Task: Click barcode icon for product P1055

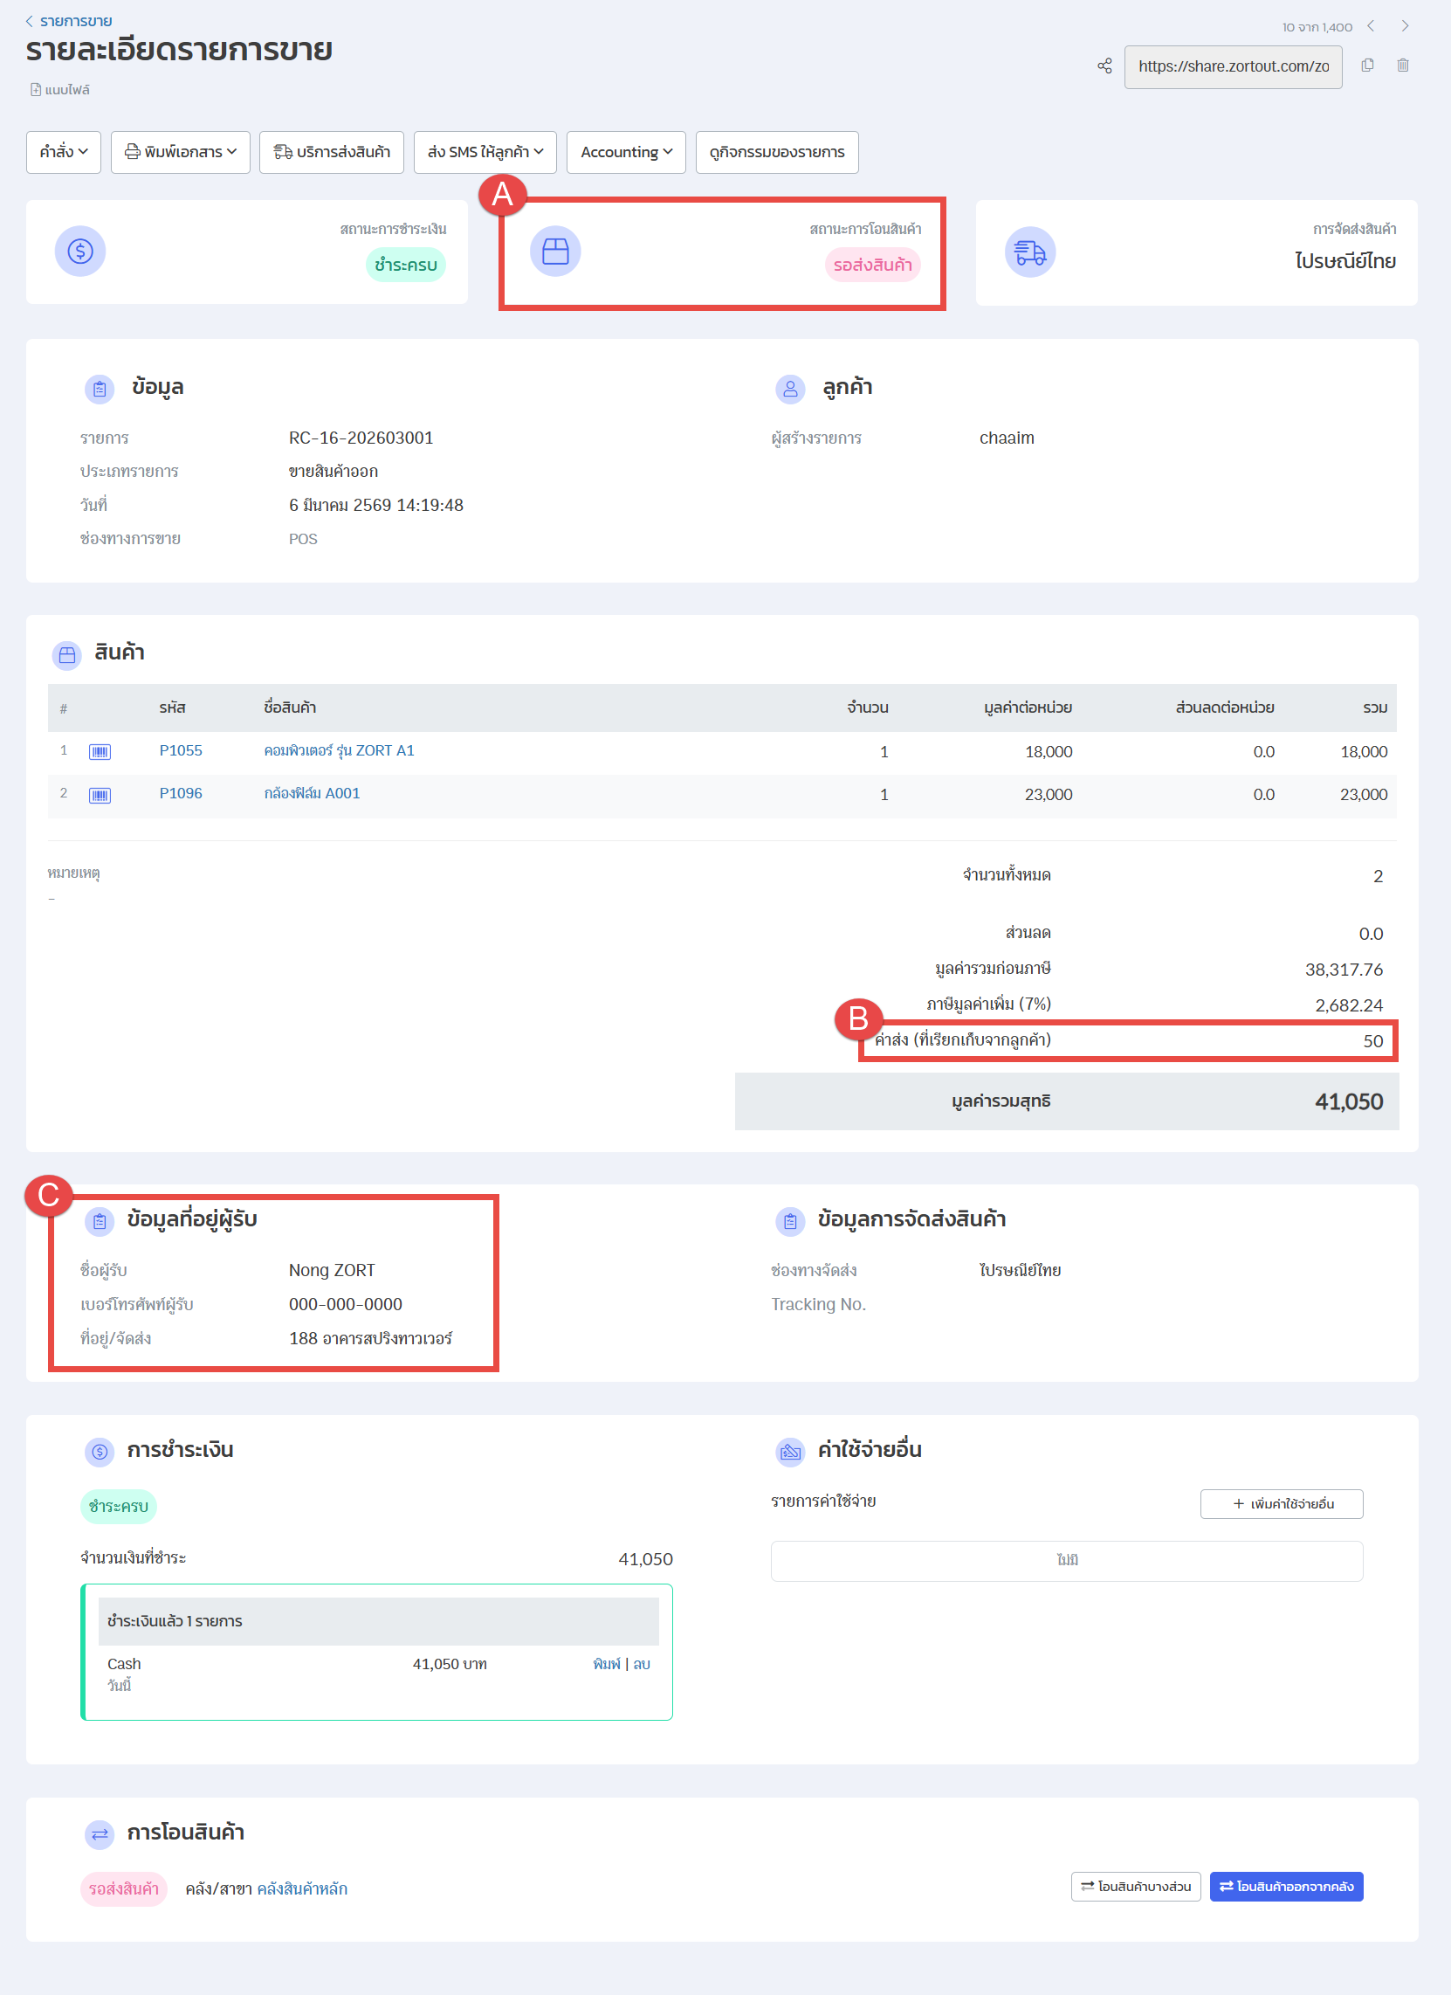Action: [x=100, y=752]
